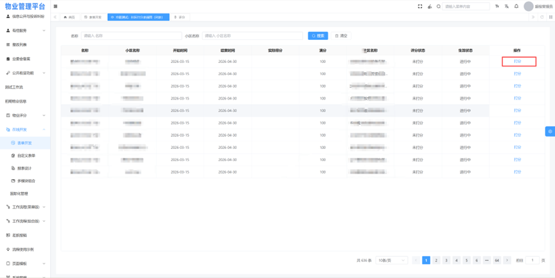The image size is (555, 278).
Task: Click the 清空 button
Action: pos(341,36)
